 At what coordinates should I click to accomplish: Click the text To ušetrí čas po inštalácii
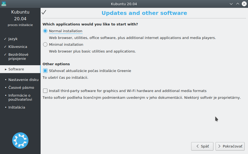coord(65,78)
